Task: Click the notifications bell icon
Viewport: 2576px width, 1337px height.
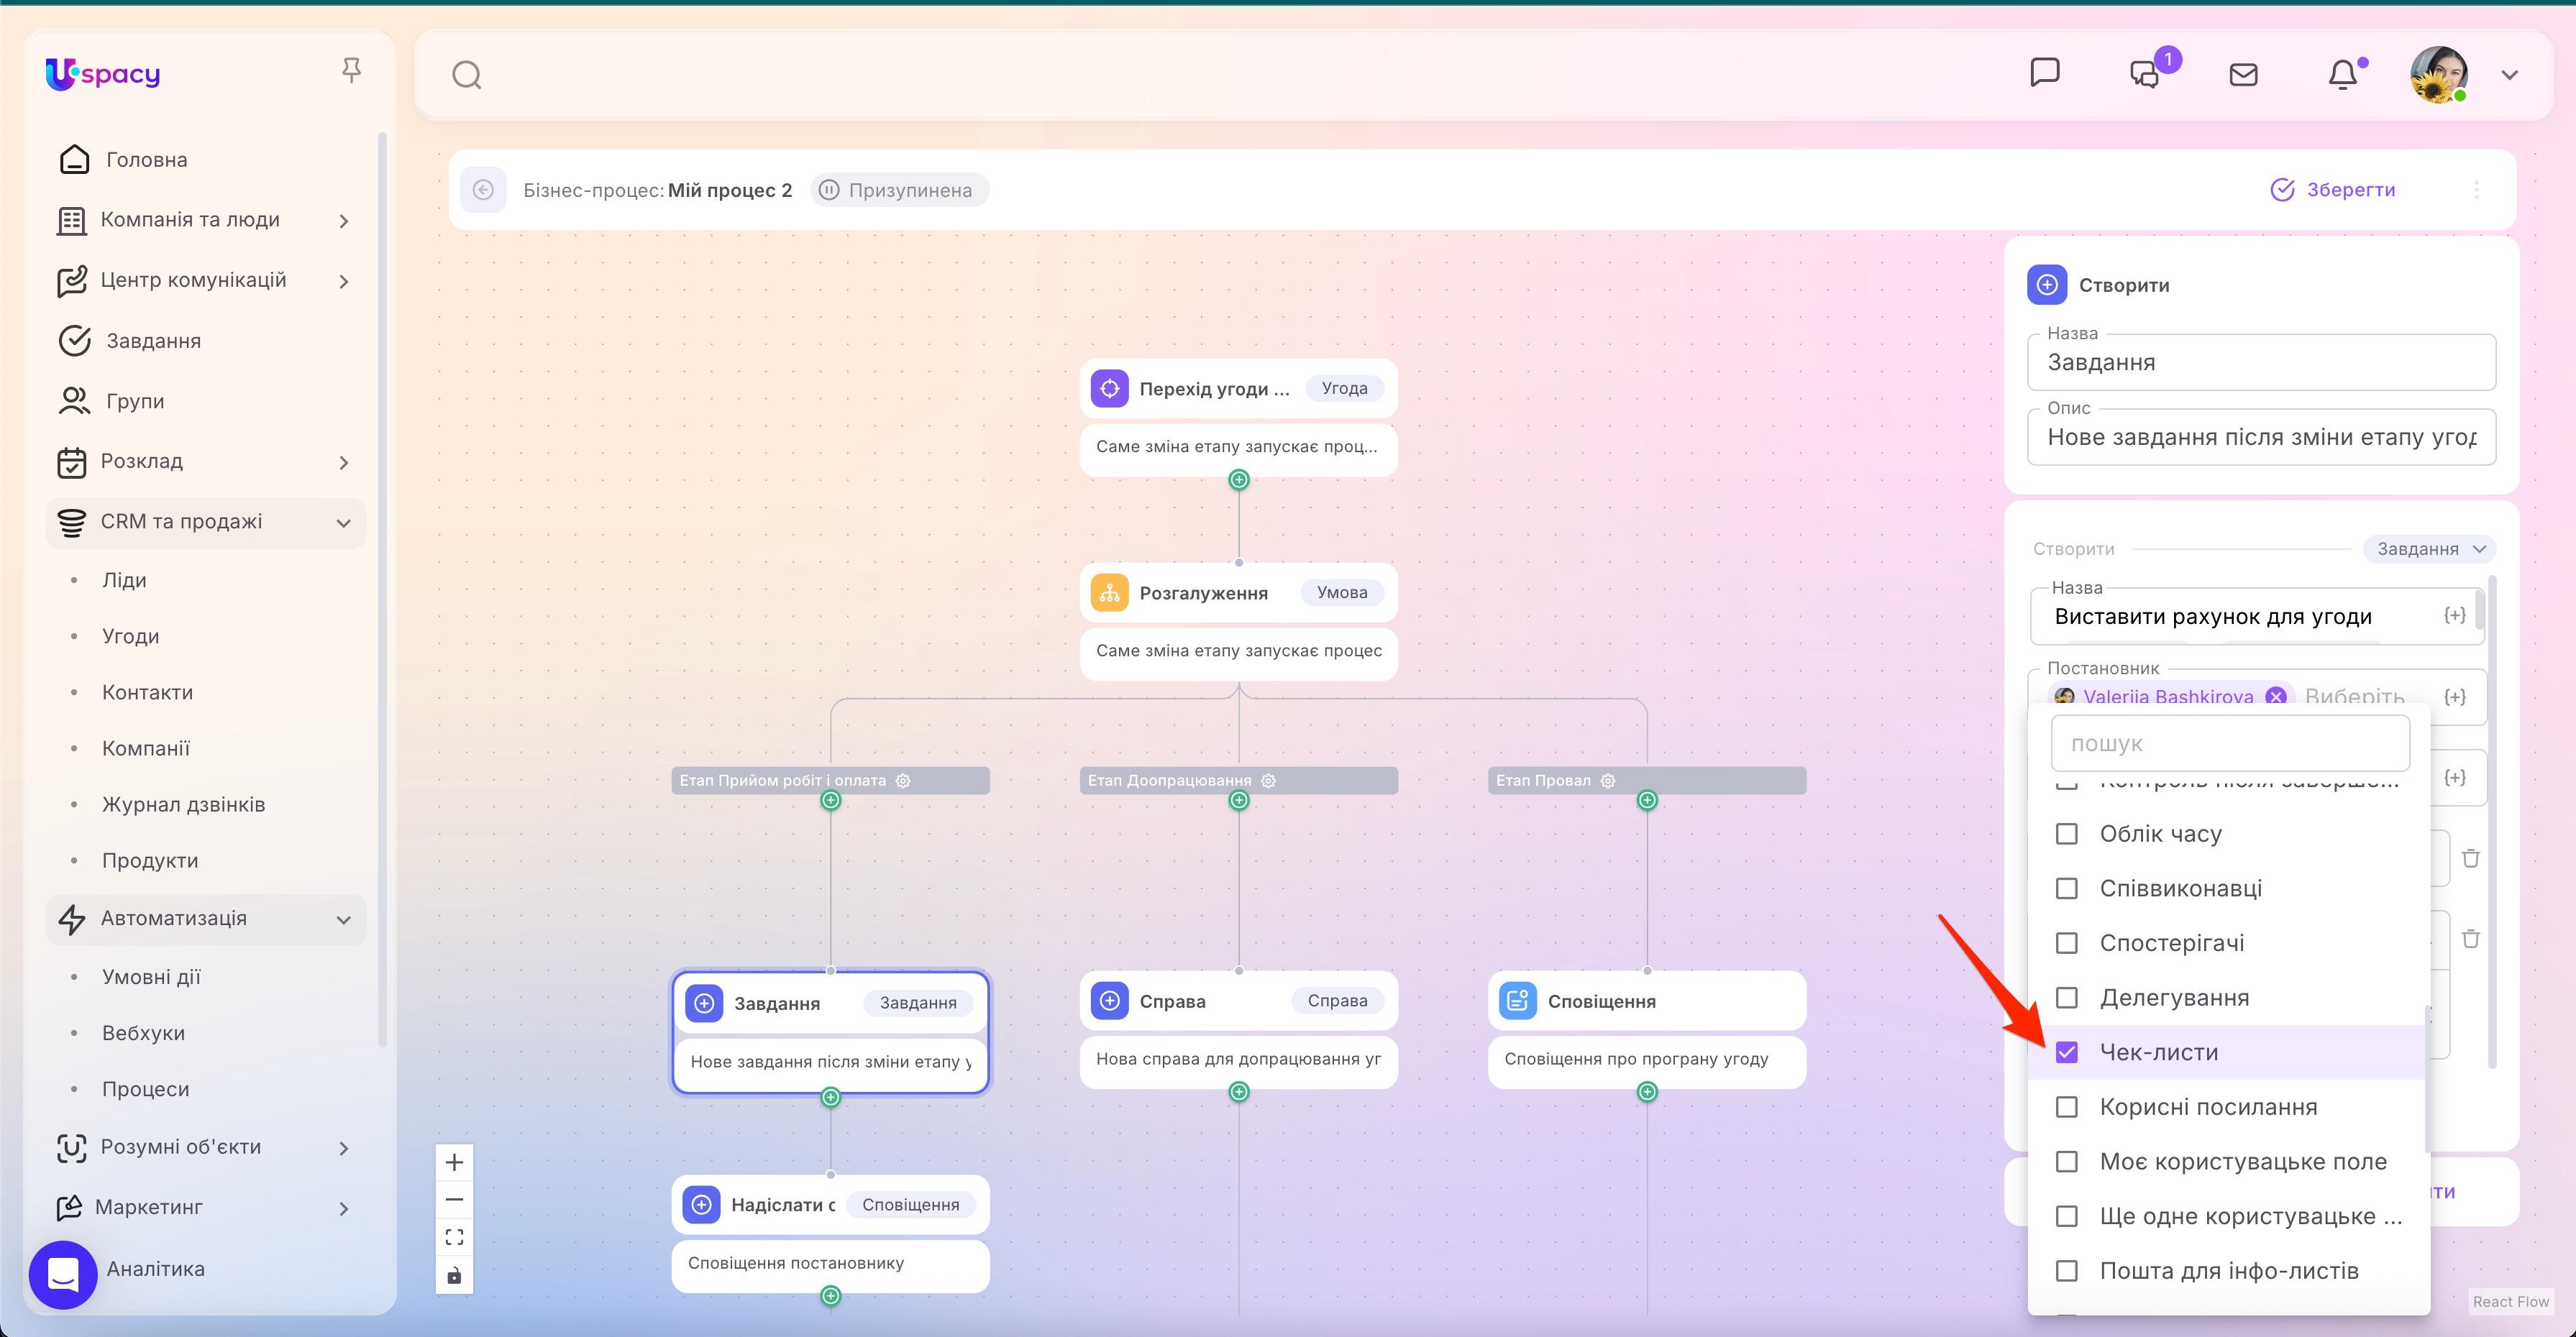Action: [x=2344, y=74]
